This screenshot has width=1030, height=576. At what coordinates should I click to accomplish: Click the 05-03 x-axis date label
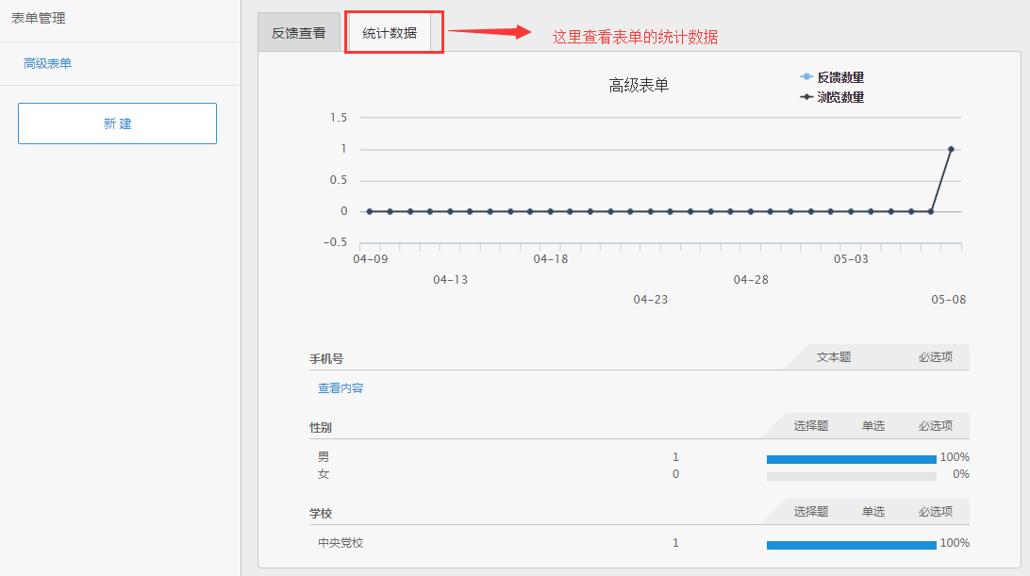pyautogui.click(x=851, y=259)
